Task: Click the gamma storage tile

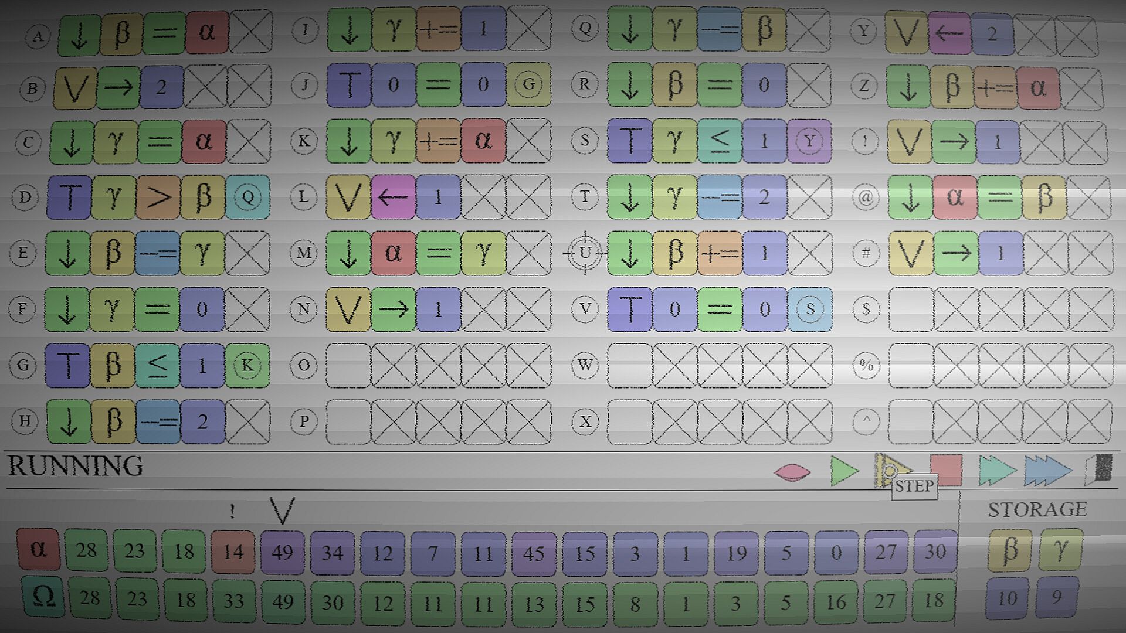Action: pos(1060,550)
